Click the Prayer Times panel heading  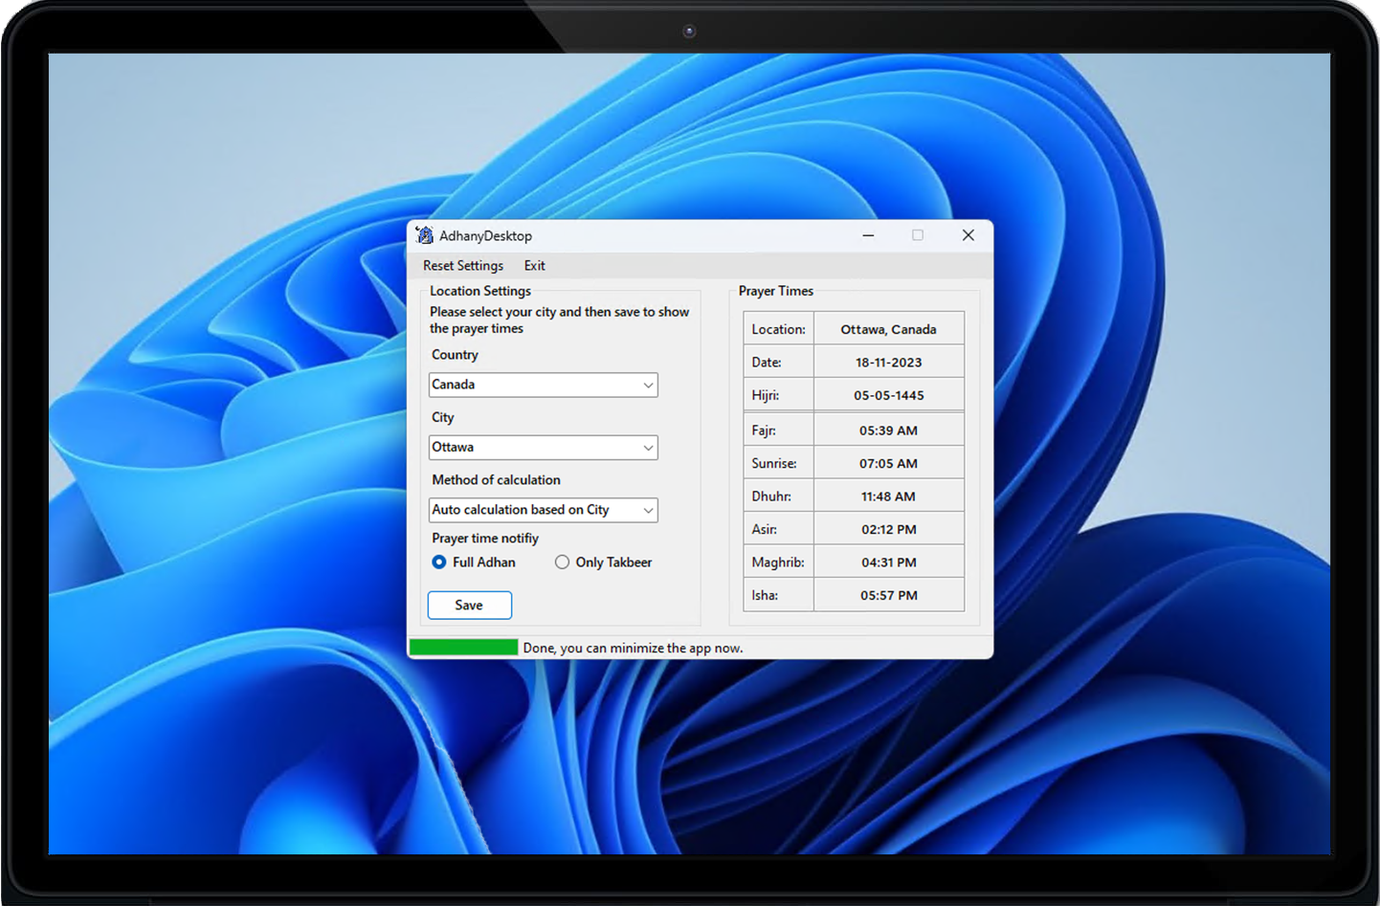775,291
